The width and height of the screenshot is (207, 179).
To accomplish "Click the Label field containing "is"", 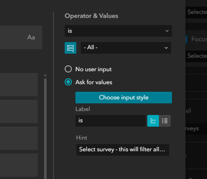I will pyautogui.click(x=110, y=121).
